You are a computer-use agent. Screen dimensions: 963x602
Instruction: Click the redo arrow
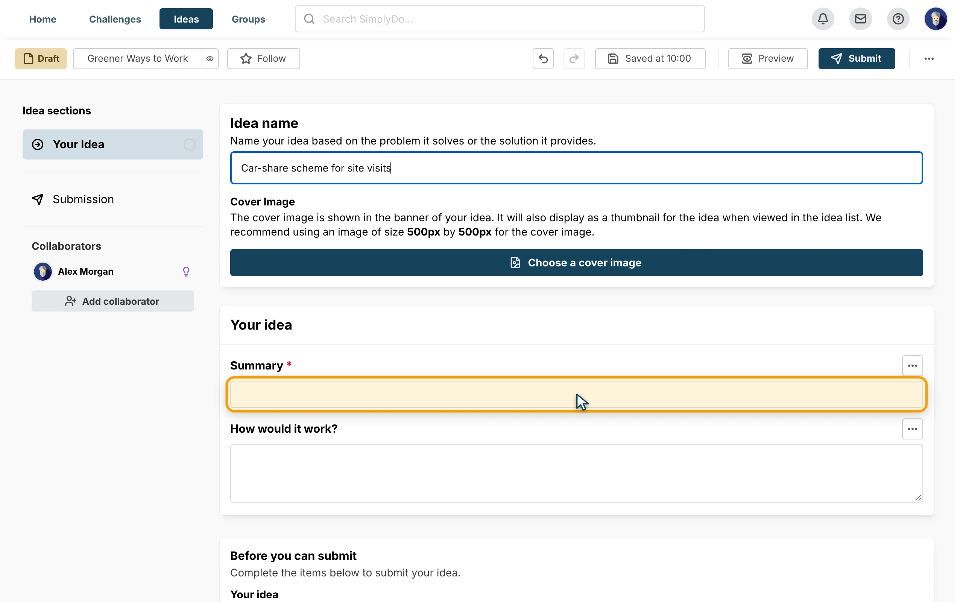574,59
